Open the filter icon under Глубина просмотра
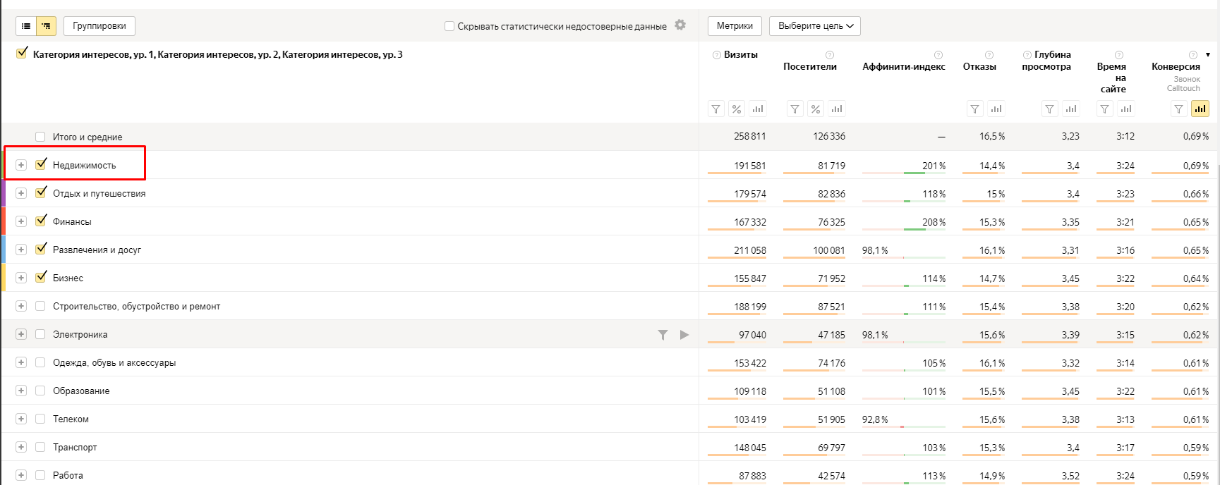1220x485 pixels. [x=1050, y=109]
